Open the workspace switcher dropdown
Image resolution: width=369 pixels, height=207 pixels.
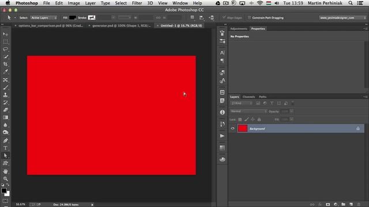(342, 18)
